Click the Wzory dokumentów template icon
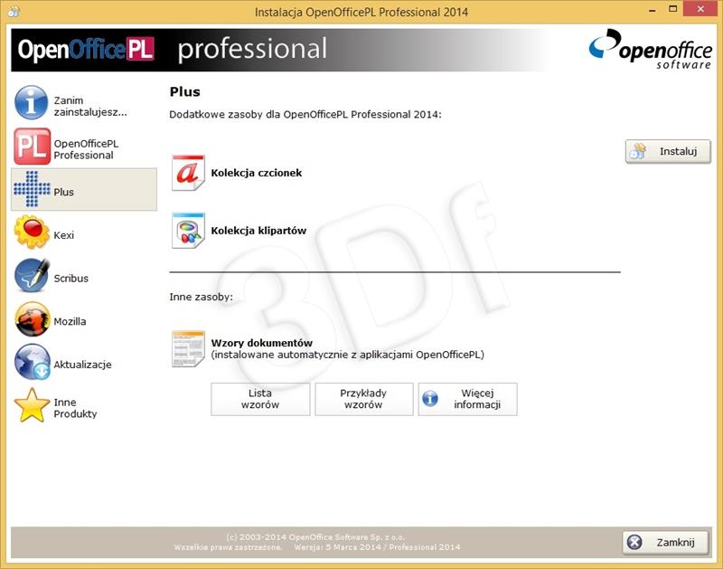The height and width of the screenshot is (569, 723). coord(188,349)
